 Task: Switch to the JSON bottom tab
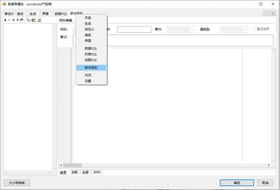click(x=97, y=172)
